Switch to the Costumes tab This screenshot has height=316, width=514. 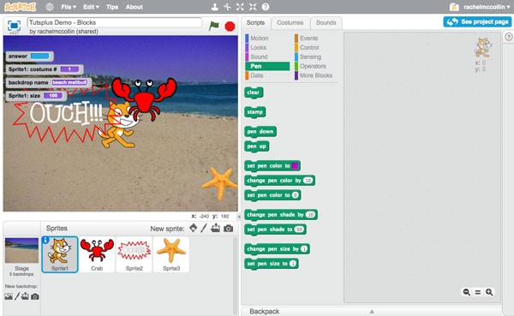click(290, 22)
